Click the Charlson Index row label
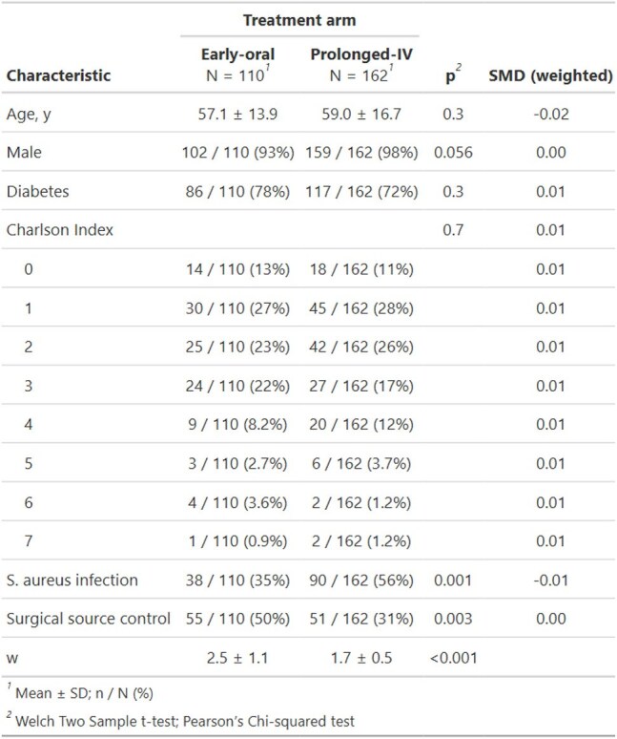The height and width of the screenshot is (739, 617). 60,230
